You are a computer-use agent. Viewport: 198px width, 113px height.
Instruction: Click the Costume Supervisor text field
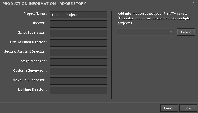coord(79,71)
